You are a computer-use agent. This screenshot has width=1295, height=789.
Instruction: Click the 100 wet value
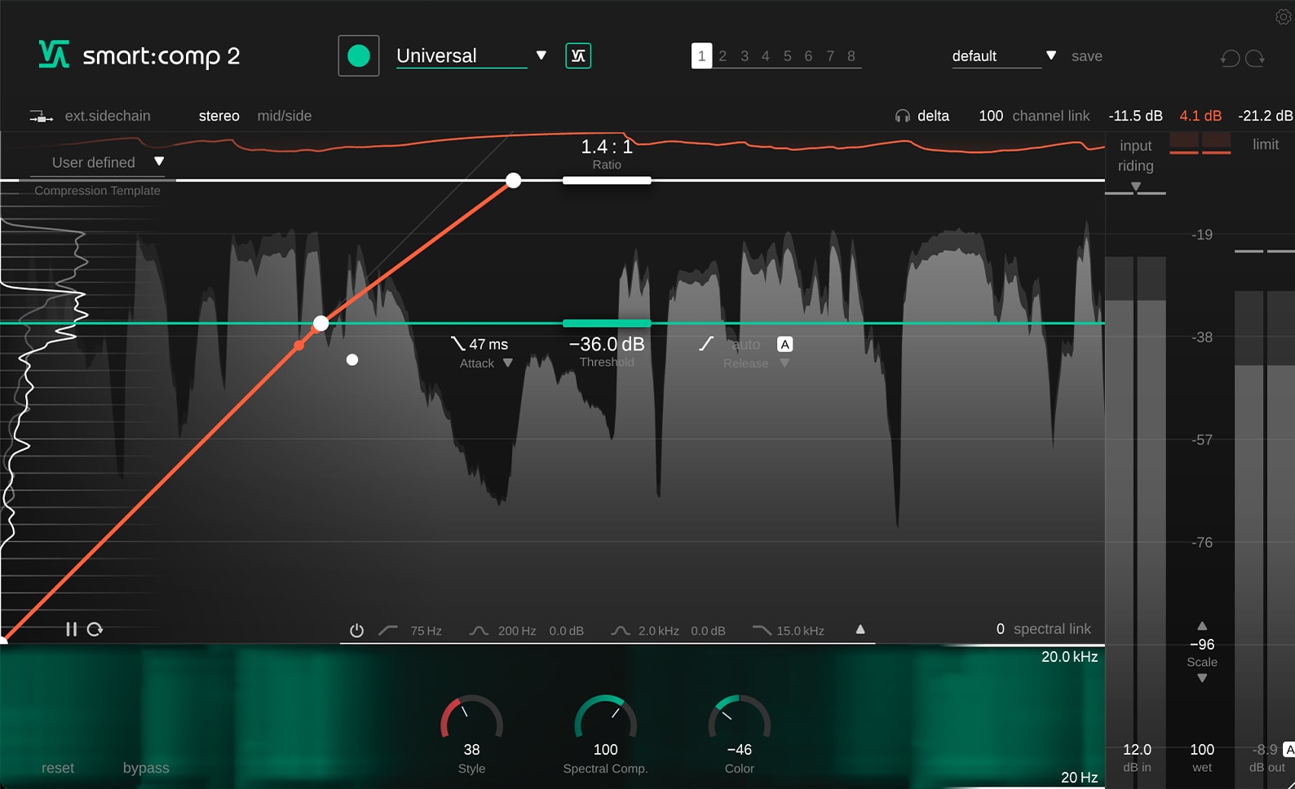click(x=1202, y=749)
